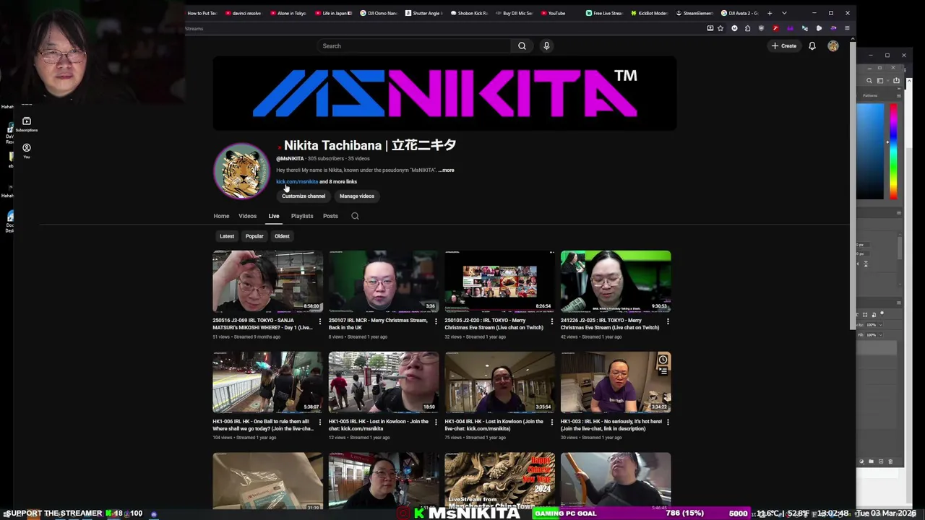The height and width of the screenshot is (520, 925).
Task: Click the YouTube search magnifier button
Action: [522, 46]
